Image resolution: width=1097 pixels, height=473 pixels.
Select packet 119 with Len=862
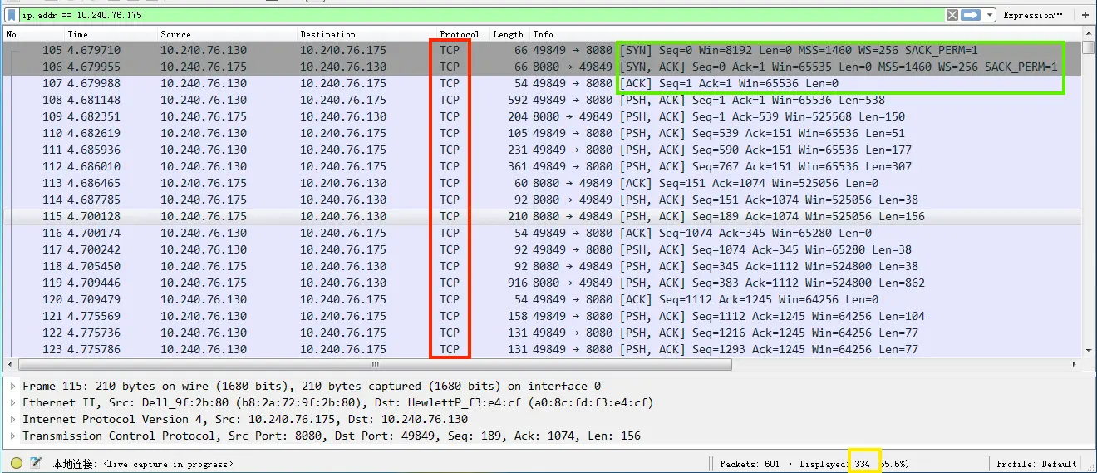point(543,283)
